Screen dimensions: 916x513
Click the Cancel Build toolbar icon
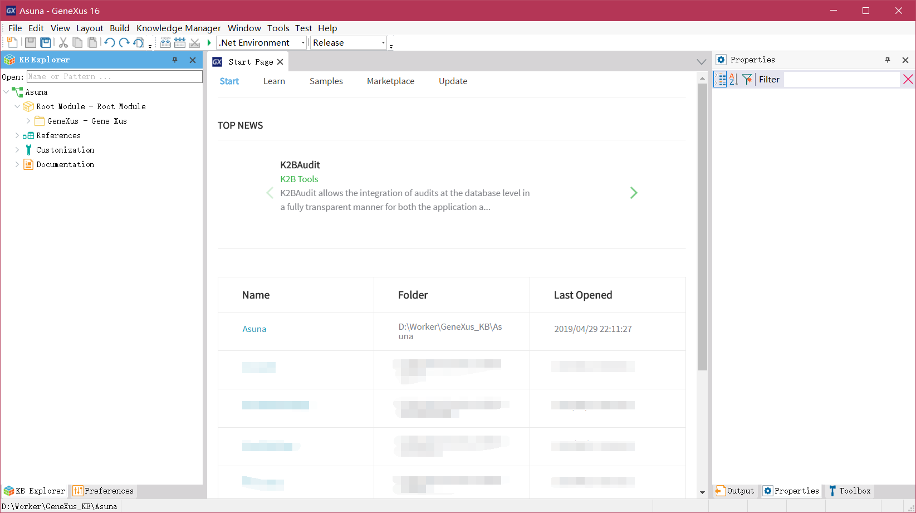[194, 43]
